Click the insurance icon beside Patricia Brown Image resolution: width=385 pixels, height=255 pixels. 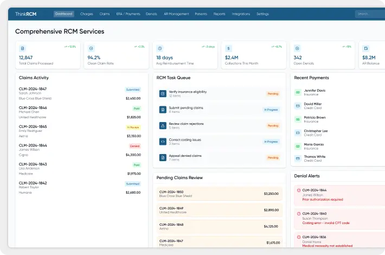pyautogui.click(x=298, y=119)
